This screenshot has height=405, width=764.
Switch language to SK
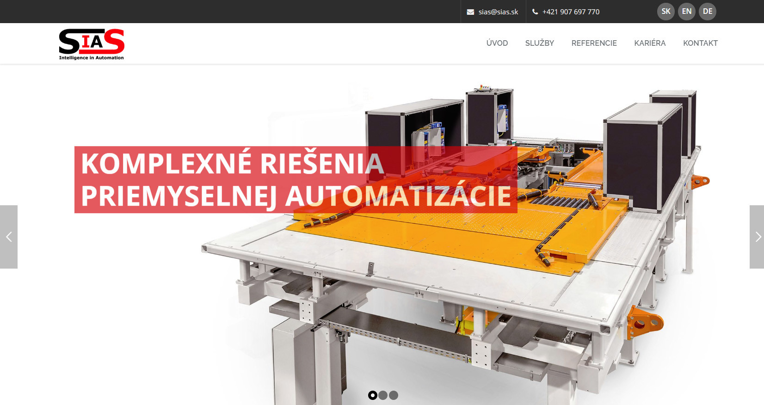click(666, 12)
